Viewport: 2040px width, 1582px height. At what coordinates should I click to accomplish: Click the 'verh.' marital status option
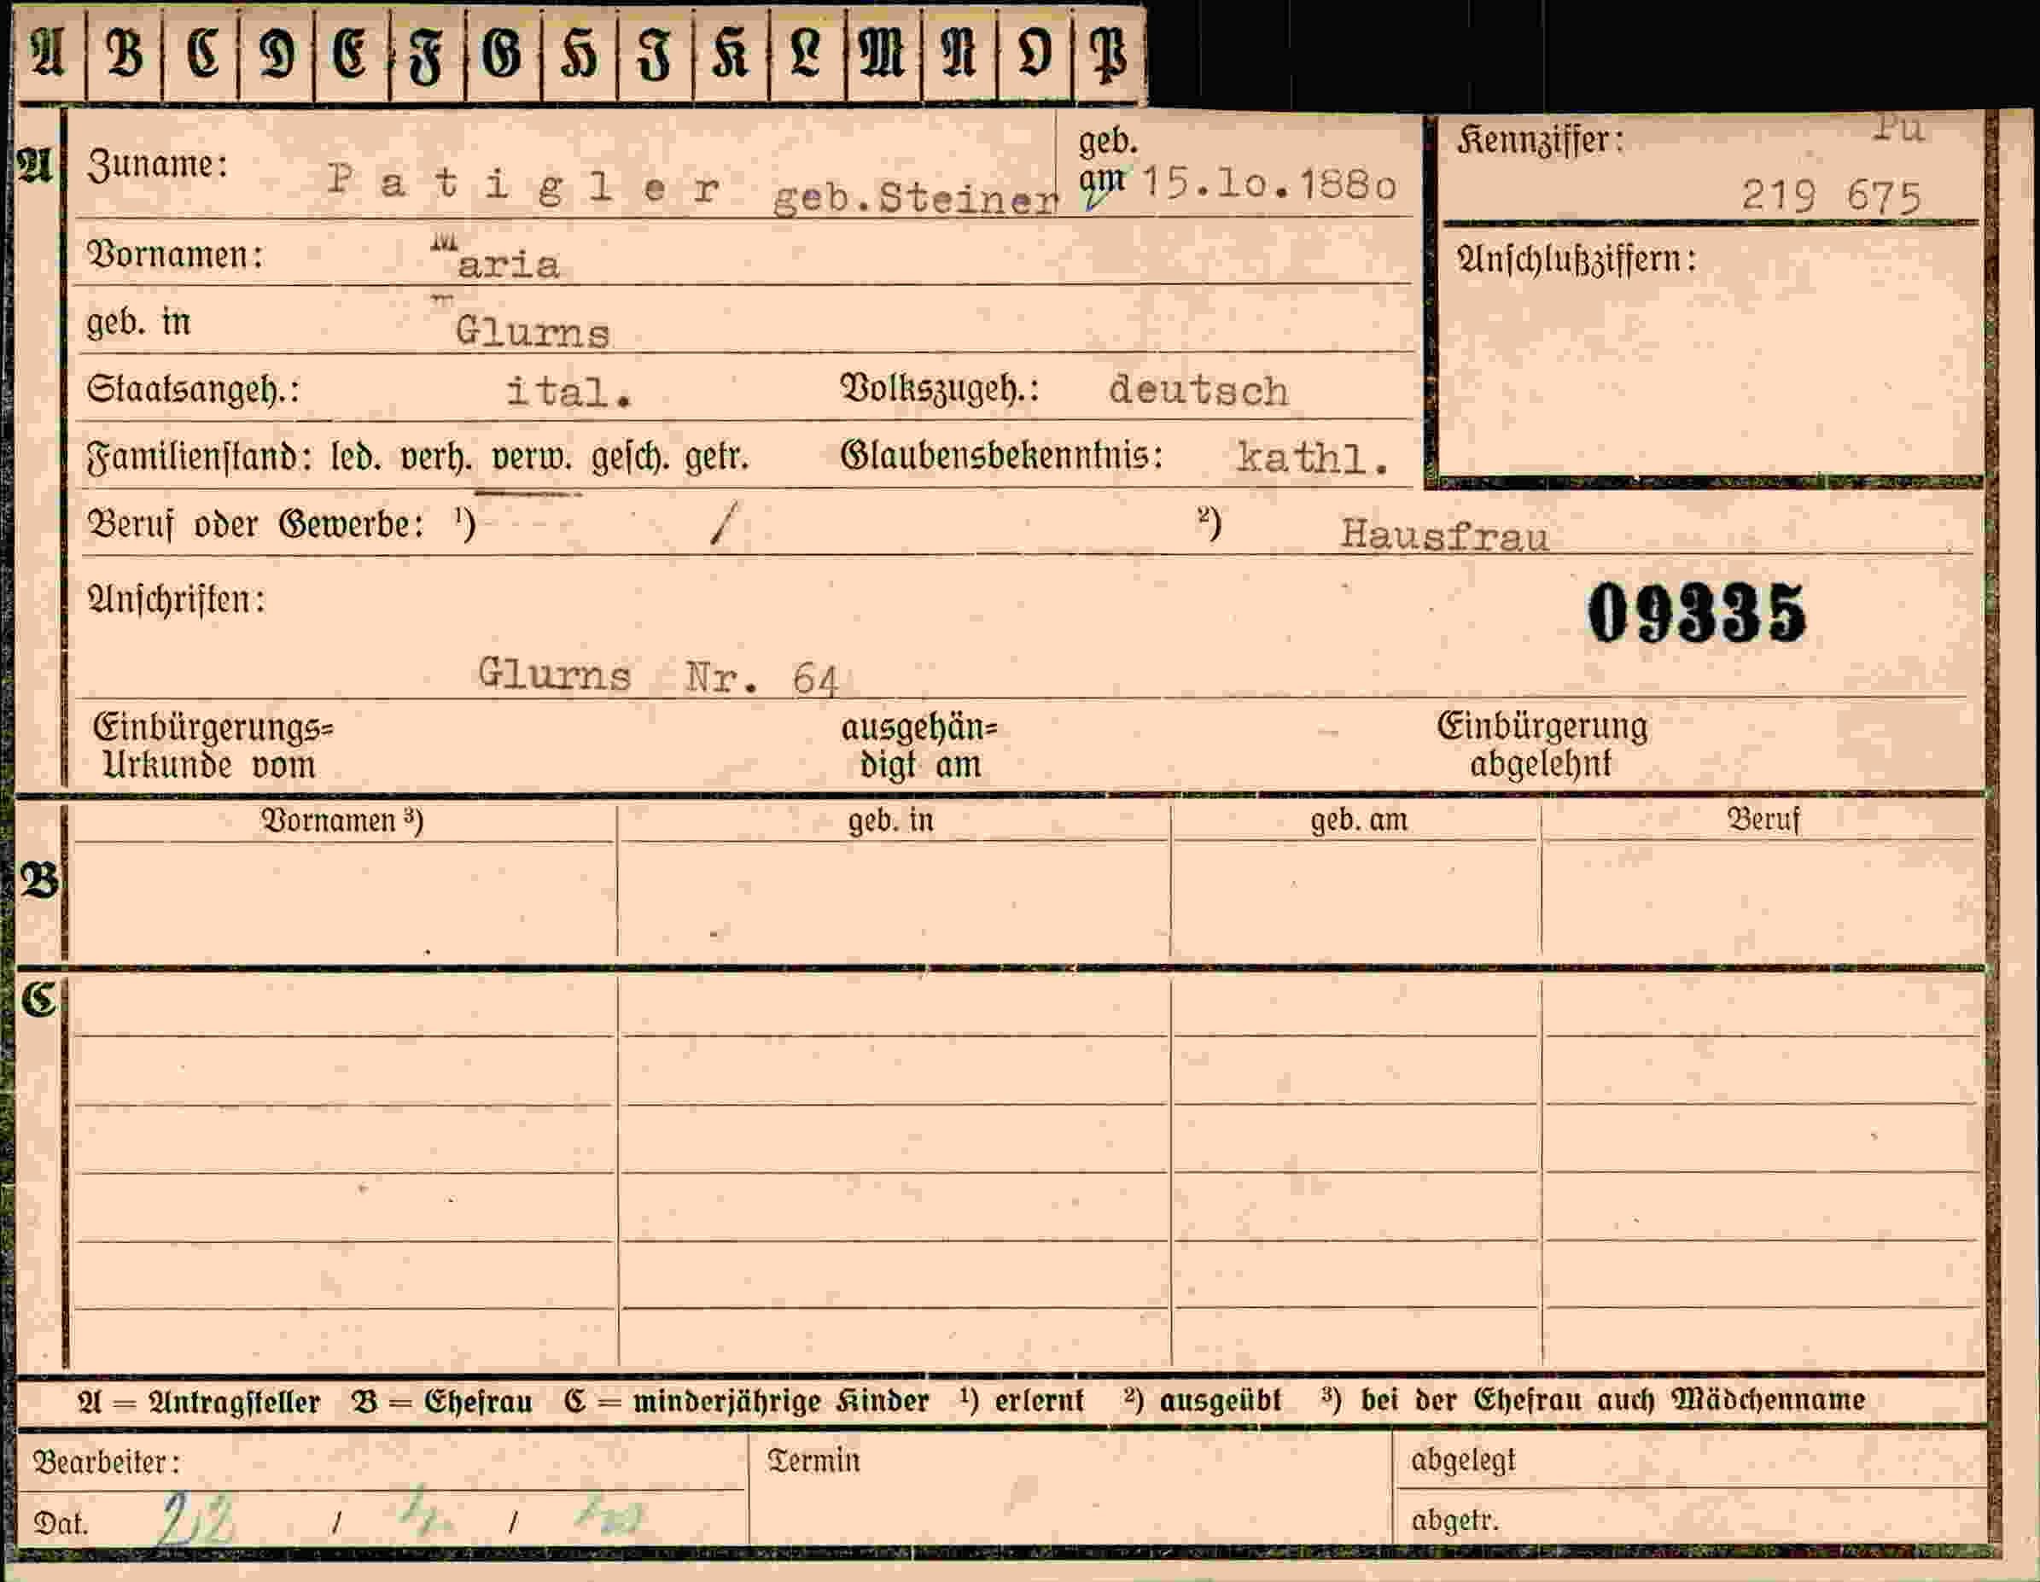436,458
